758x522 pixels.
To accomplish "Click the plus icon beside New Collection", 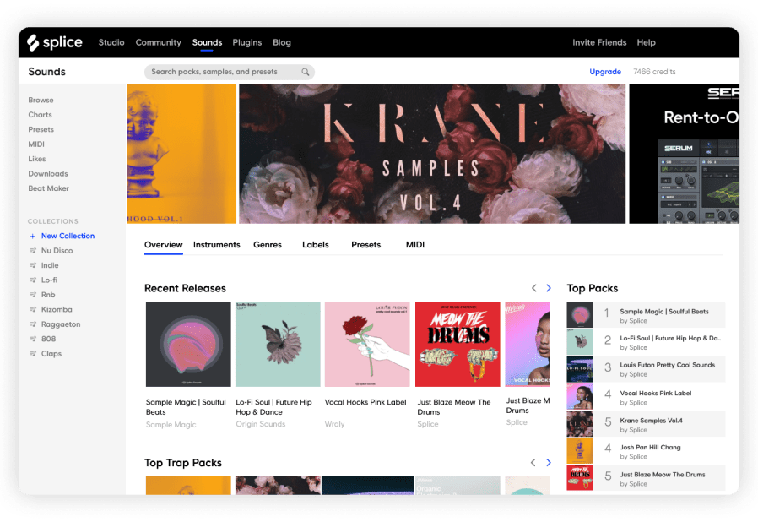I will click(x=32, y=237).
